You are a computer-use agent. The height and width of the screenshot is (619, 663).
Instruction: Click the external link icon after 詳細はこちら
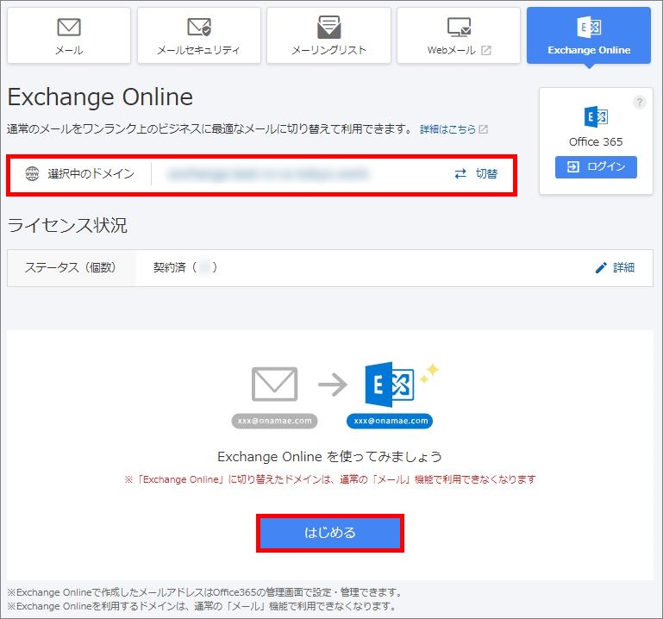pos(484,129)
